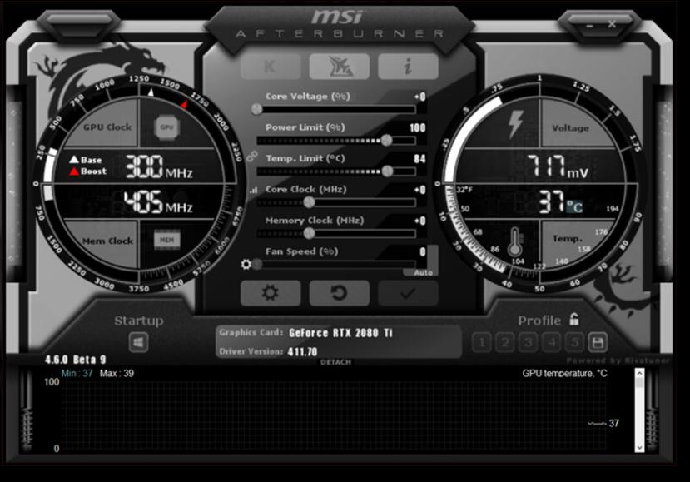This screenshot has width=690, height=482.
Task: Click the Temp. Limit slider handle
Action: pyautogui.click(x=387, y=171)
